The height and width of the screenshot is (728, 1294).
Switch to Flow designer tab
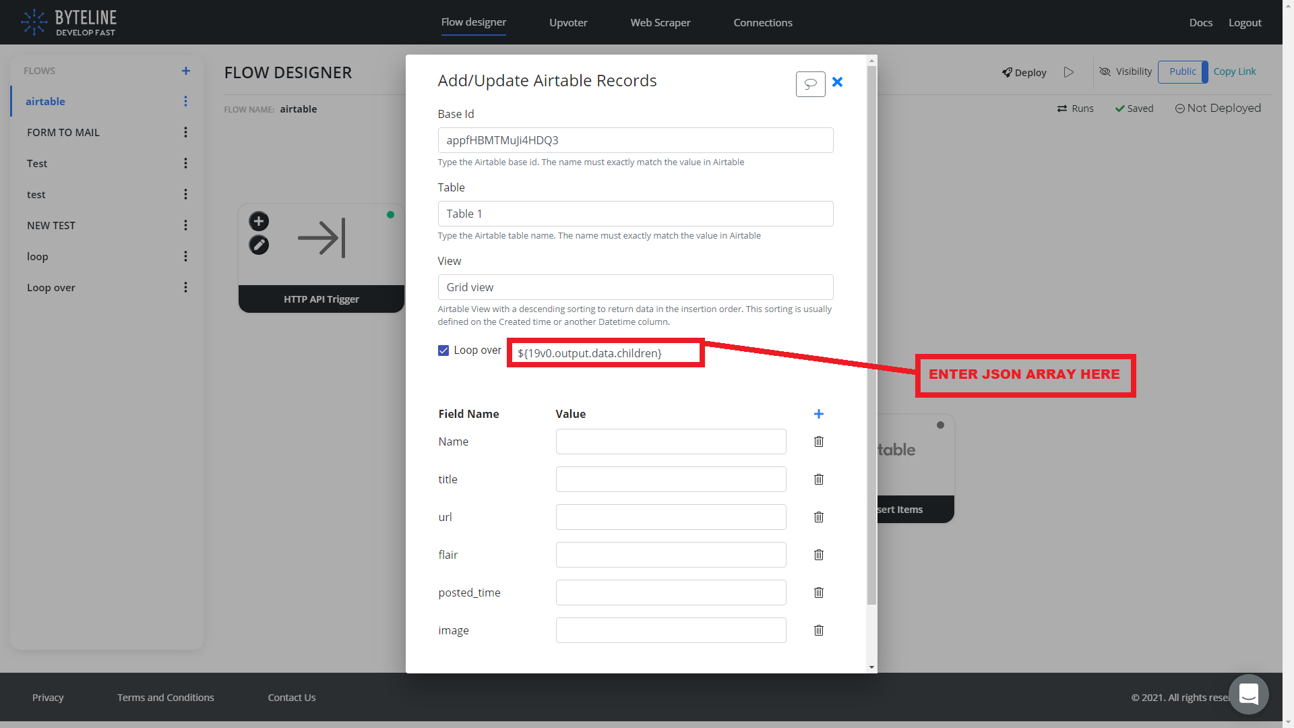(474, 22)
